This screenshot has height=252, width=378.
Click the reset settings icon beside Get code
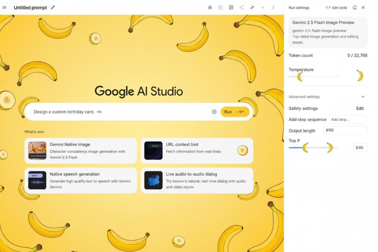point(355,8)
